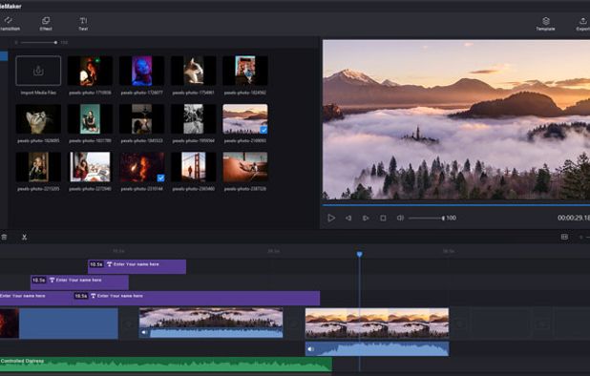Select the black and white photo thumbnail
The width and height of the screenshot is (590, 376).
(x=194, y=119)
